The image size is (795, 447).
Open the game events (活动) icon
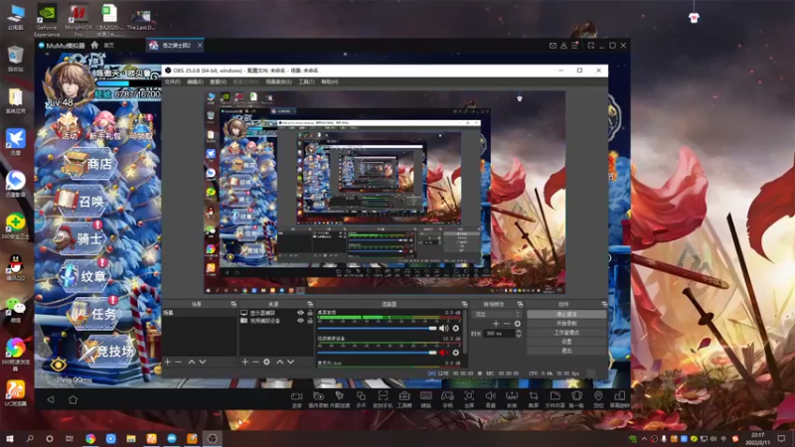[x=69, y=128]
